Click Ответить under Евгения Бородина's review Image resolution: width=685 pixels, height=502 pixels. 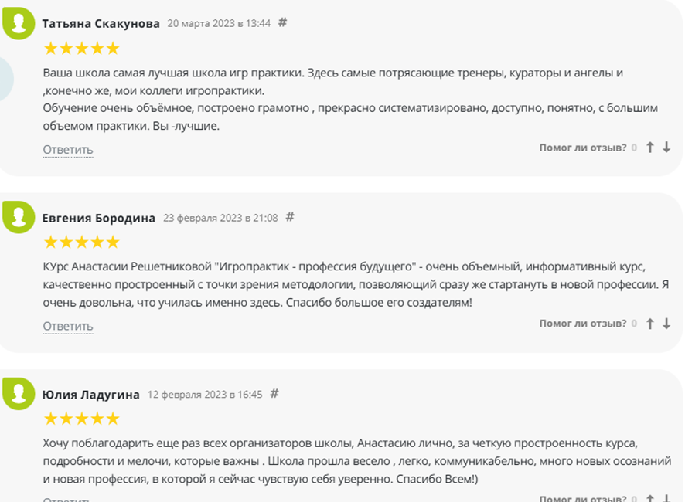68,326
